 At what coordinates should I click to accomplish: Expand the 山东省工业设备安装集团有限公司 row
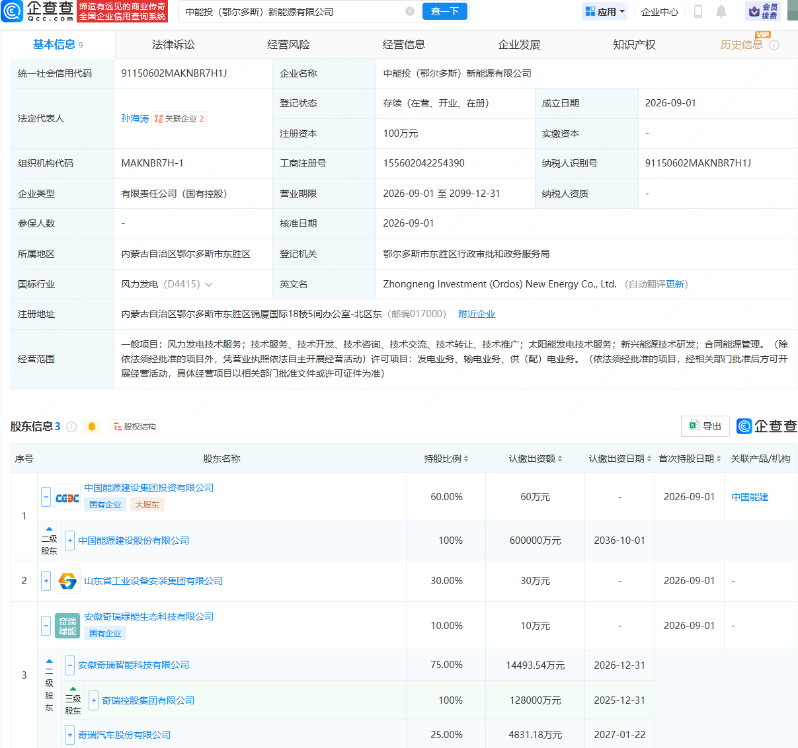pyautogui.click(x=46, y=581)
